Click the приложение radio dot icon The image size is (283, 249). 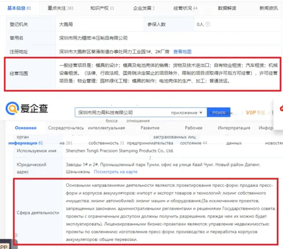(x=200, y=113)
